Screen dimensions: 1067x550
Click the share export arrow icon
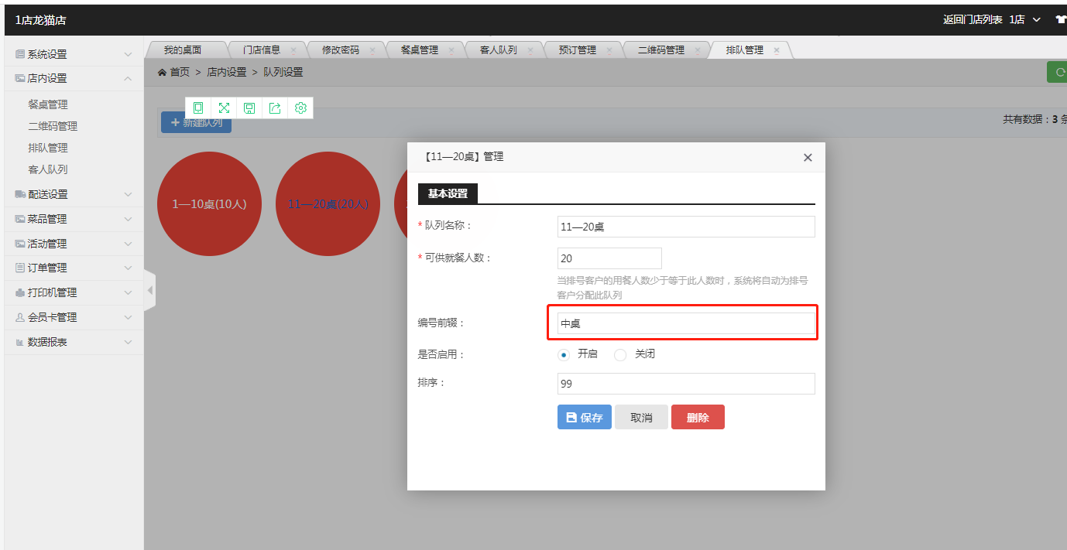(x=275, y=108)
